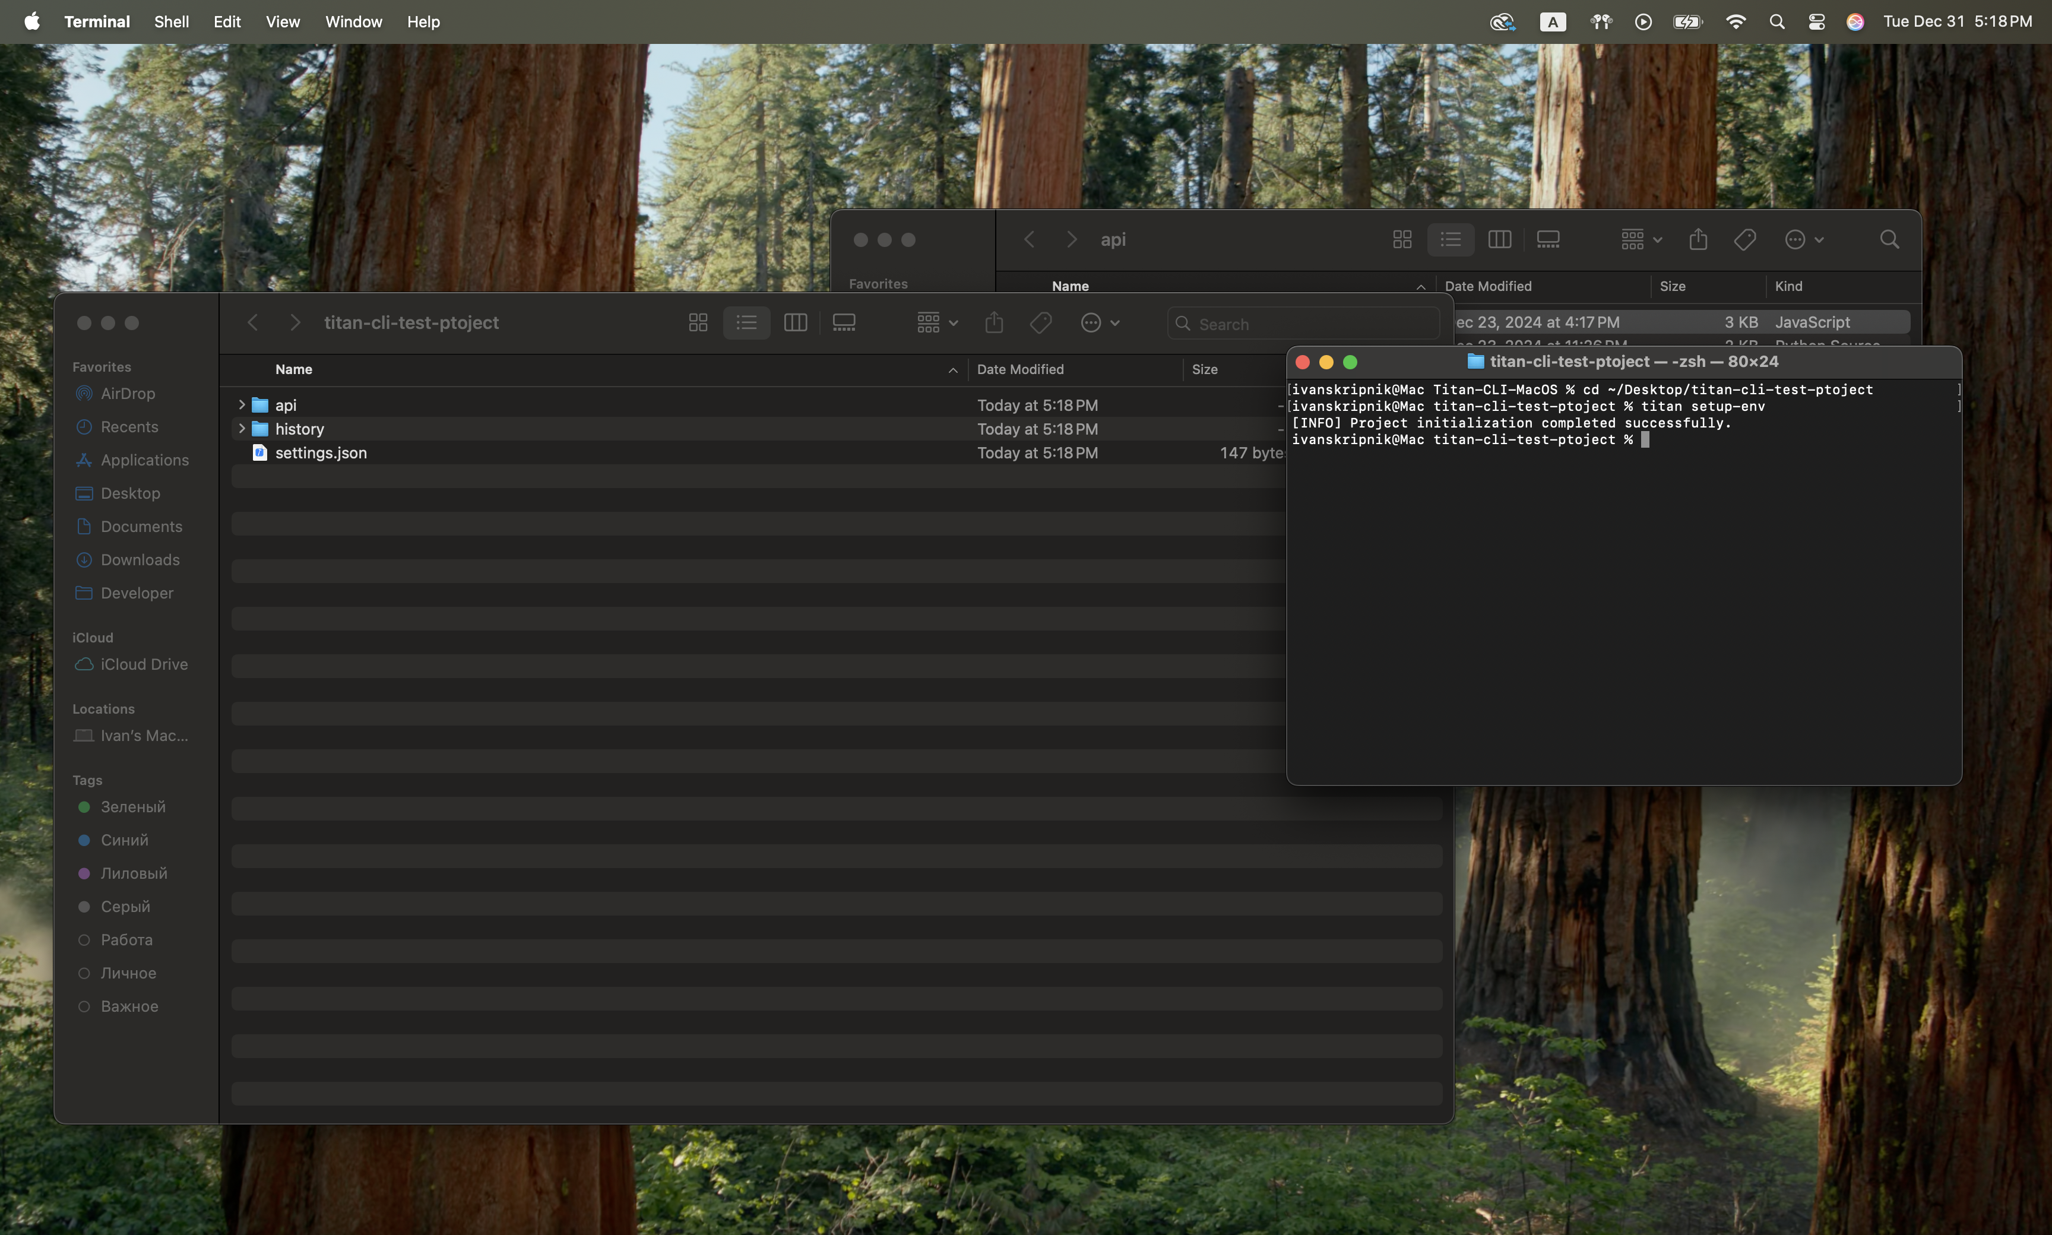Expand the history folder disclosure triangle

point(241,429)
